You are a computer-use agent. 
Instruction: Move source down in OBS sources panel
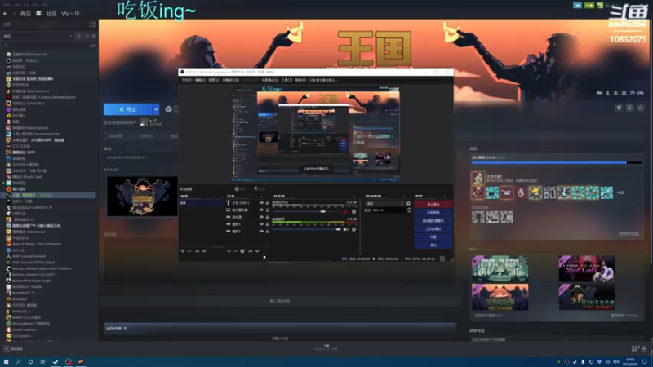pyautogui.click(x=257, y=251)
